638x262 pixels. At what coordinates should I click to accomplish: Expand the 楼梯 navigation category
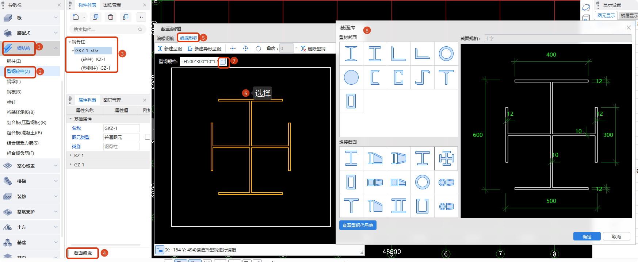pyautogui.click(x=56, y=181)
